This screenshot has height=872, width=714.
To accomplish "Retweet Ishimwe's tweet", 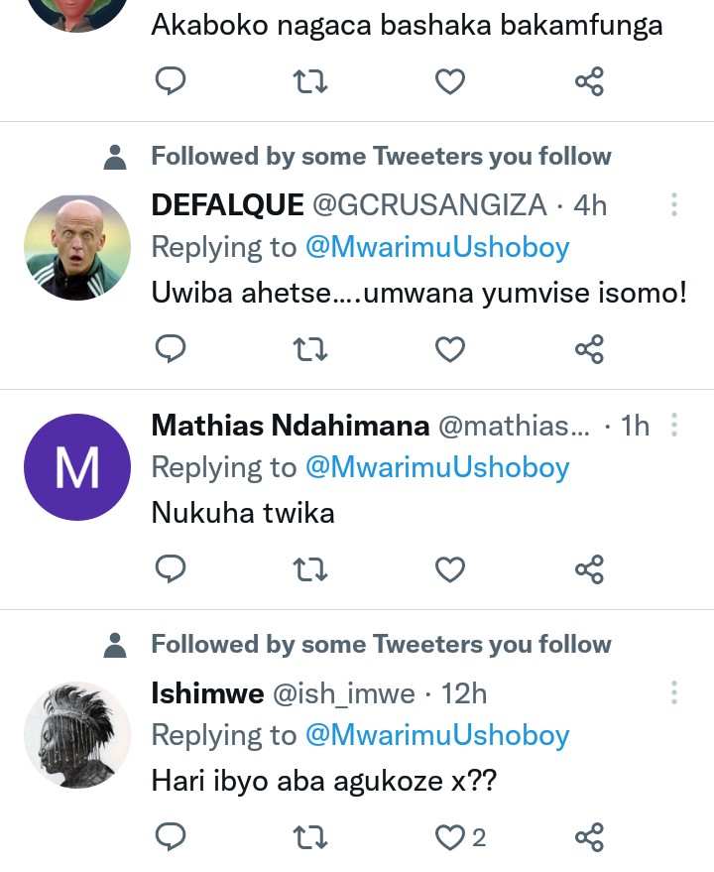I will 311,838.
